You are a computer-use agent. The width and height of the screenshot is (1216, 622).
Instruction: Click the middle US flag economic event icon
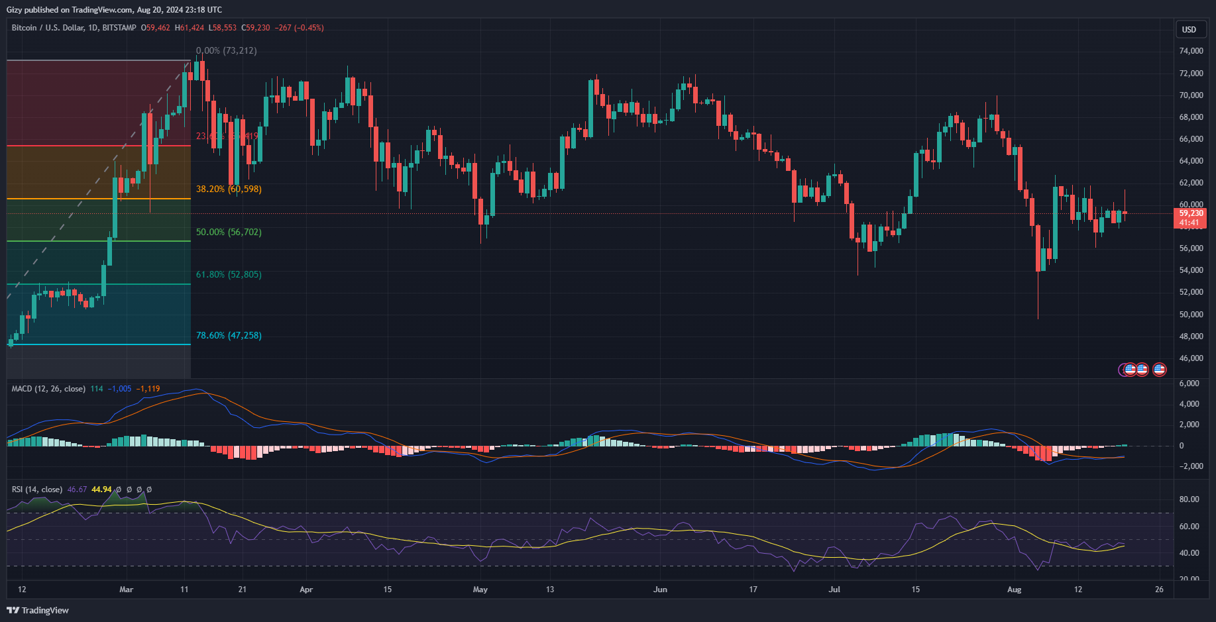[1142, 370]
